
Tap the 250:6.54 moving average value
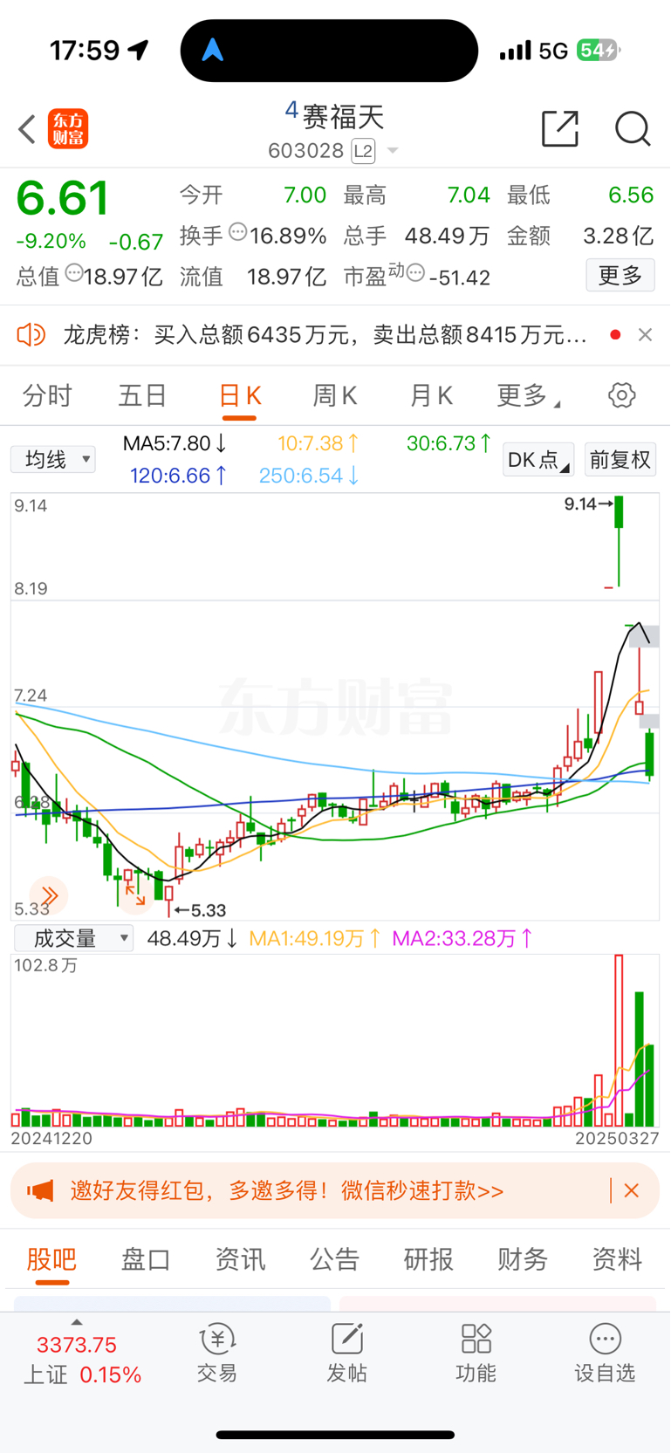tap(309, 476)
